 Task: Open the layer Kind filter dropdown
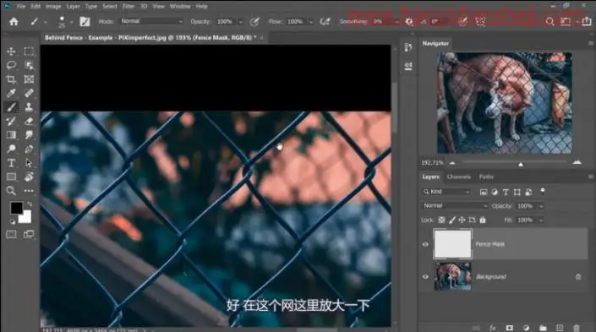coord(446,192)
